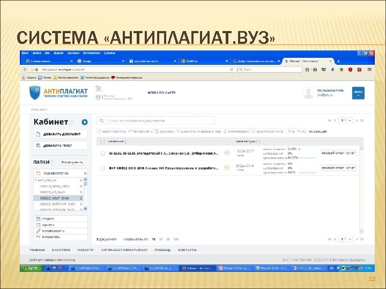The width and height of the screenshot is (386, 289).
Task: Click the Переместить toolbar item above document list
Action: coord(140,131)
